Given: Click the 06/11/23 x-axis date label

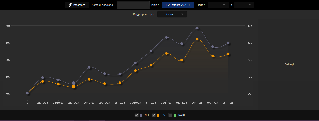Looking at the screenshot, I should (197, 103).
